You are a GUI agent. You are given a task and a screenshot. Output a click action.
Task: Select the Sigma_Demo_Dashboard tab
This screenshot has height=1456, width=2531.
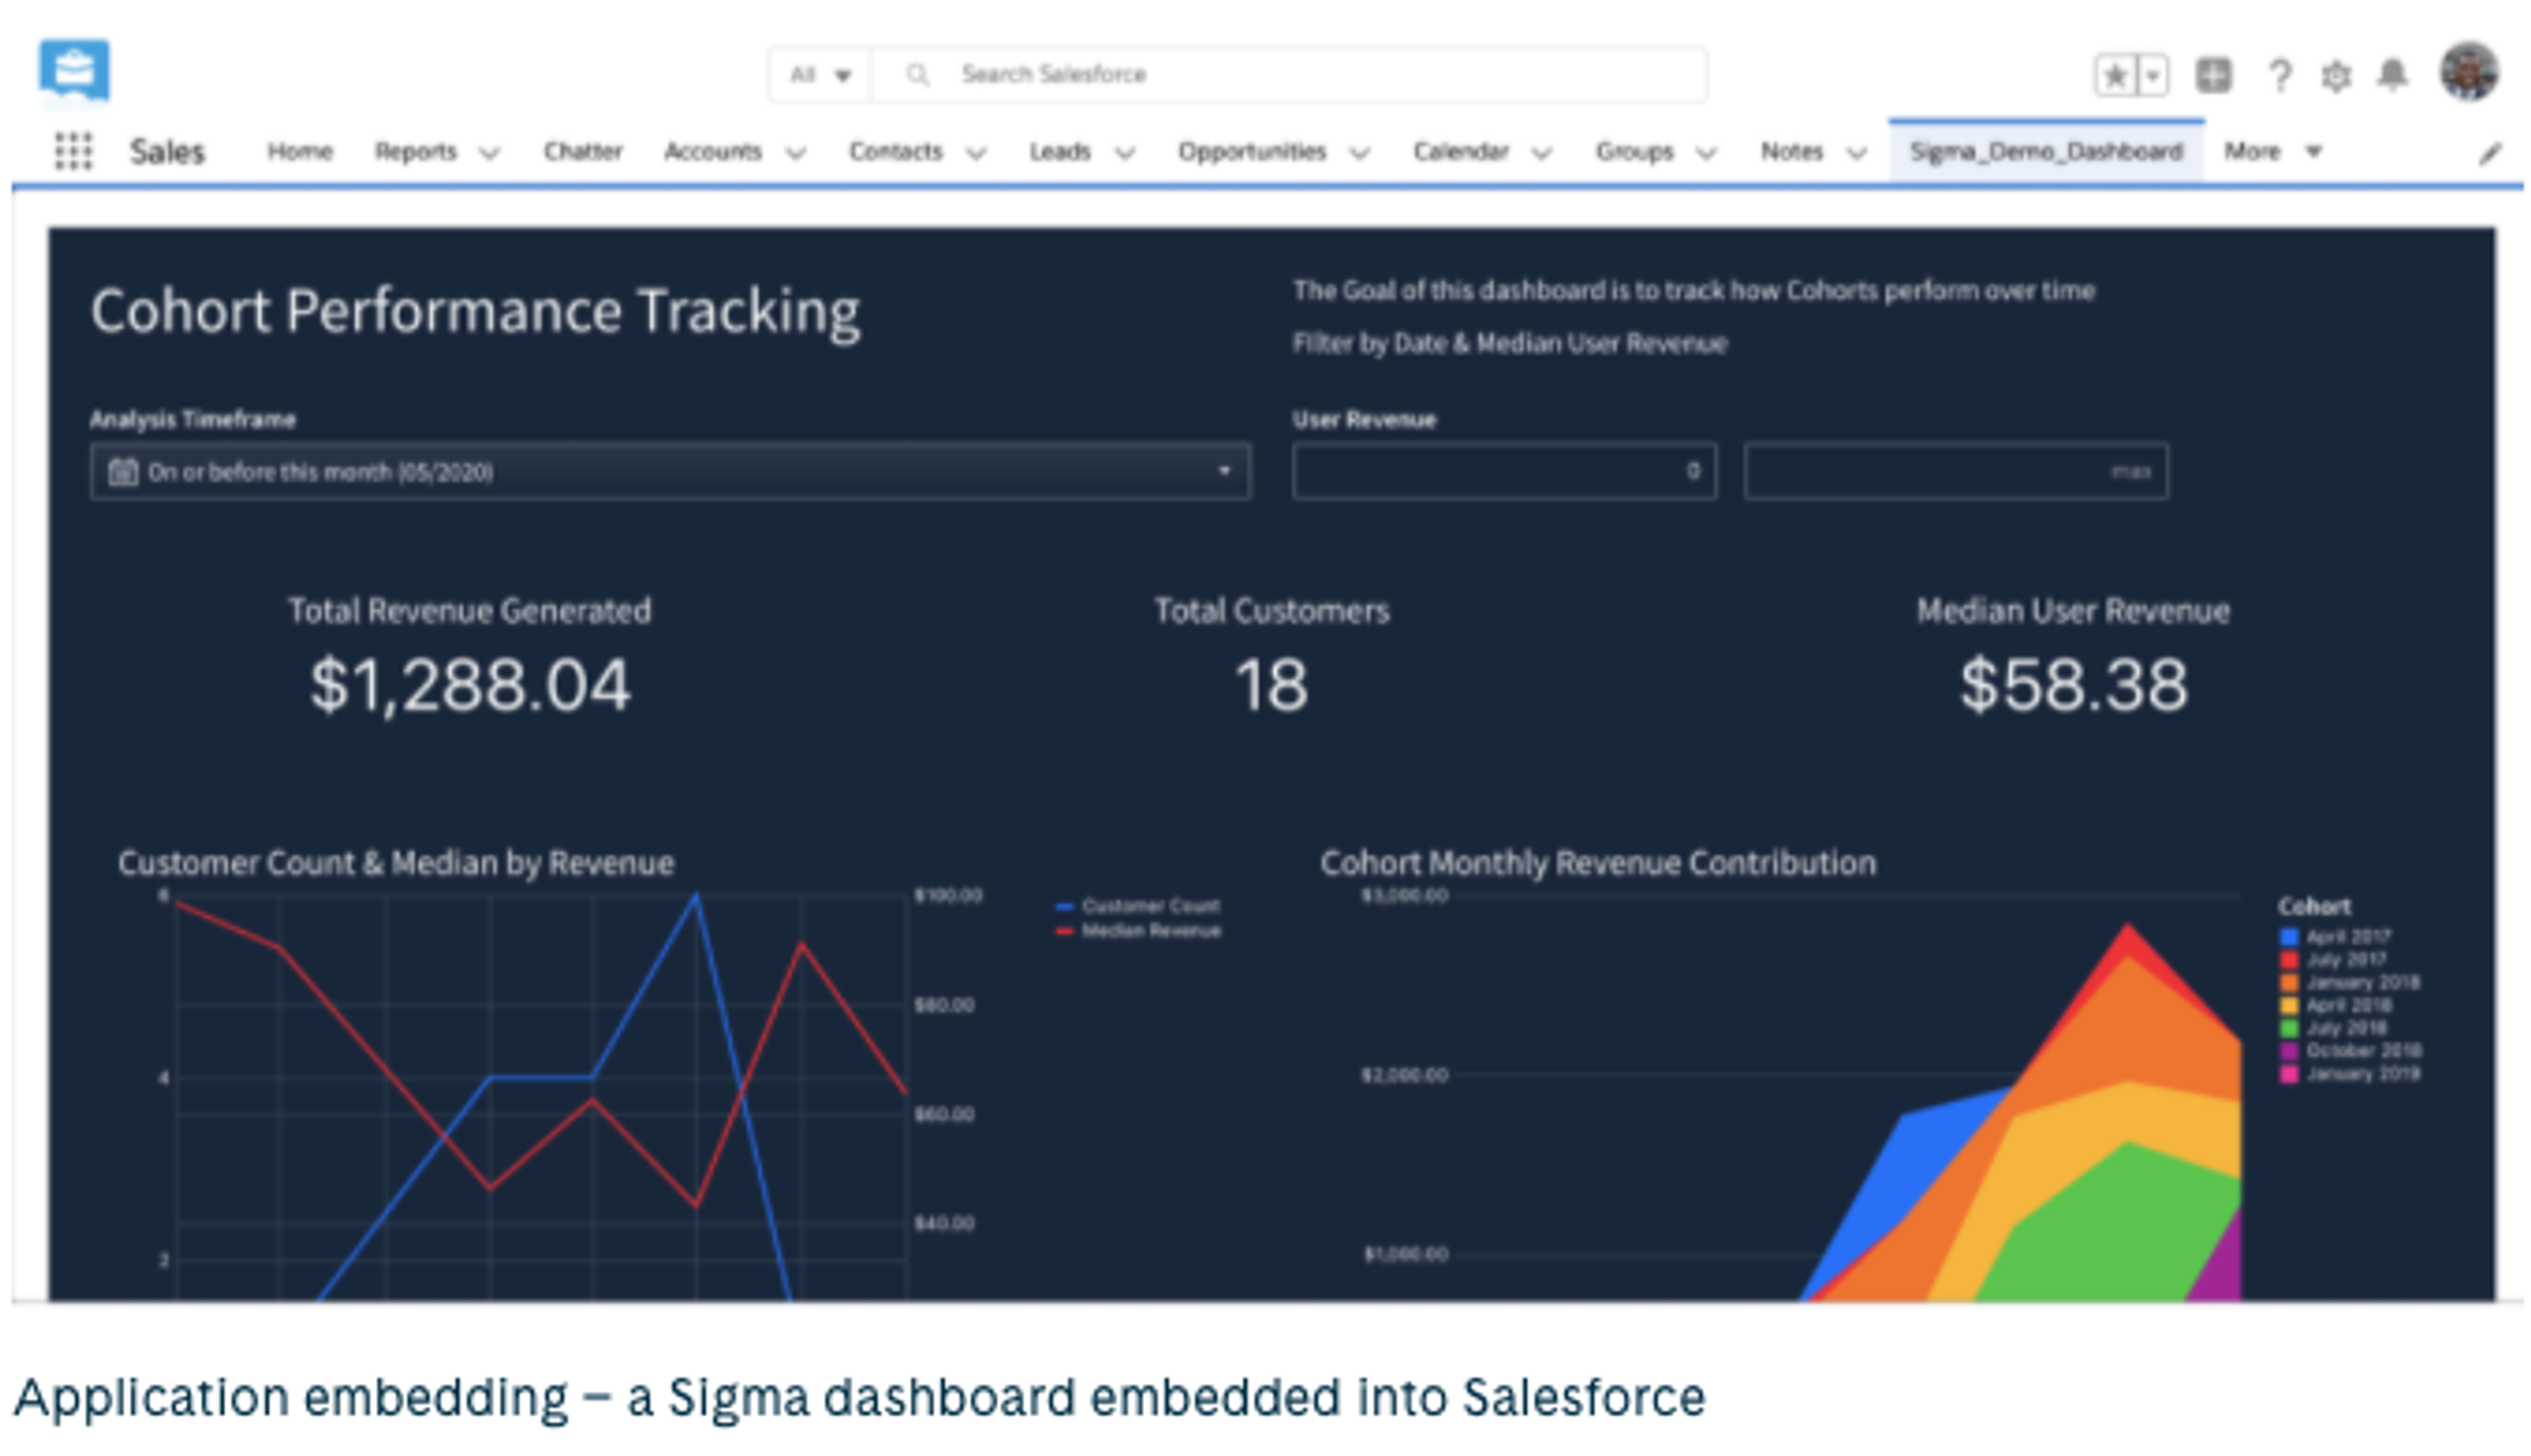pyautogui.click(x=2046, y=151)
